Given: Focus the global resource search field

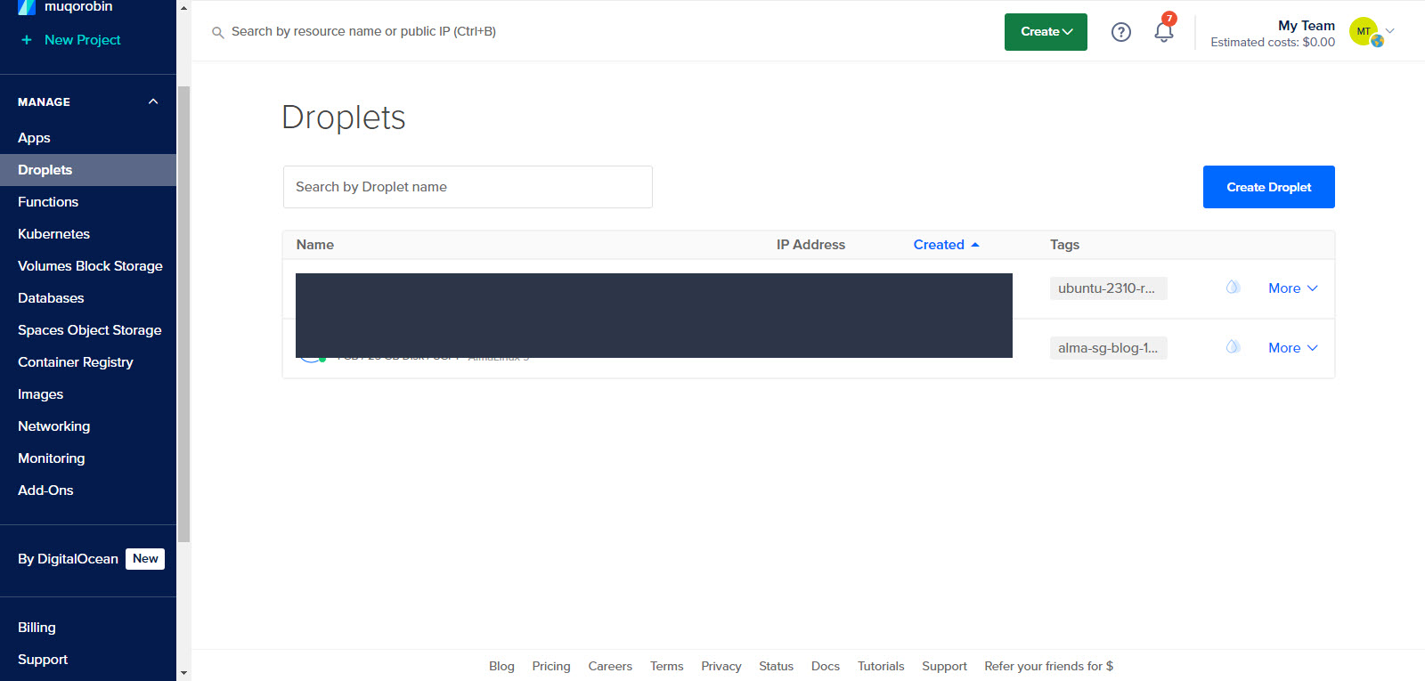Looking at the screenshot, I should point(363,31).
